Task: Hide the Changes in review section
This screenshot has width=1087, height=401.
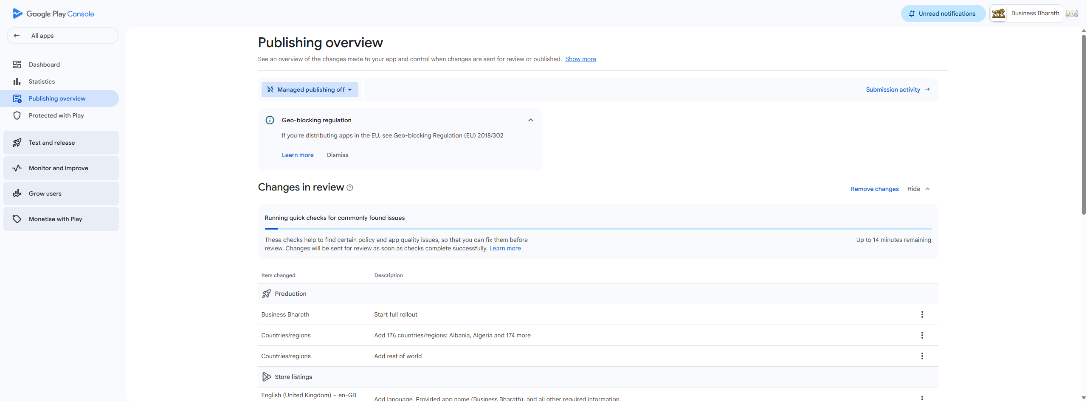Action: [x=918, y=189]
